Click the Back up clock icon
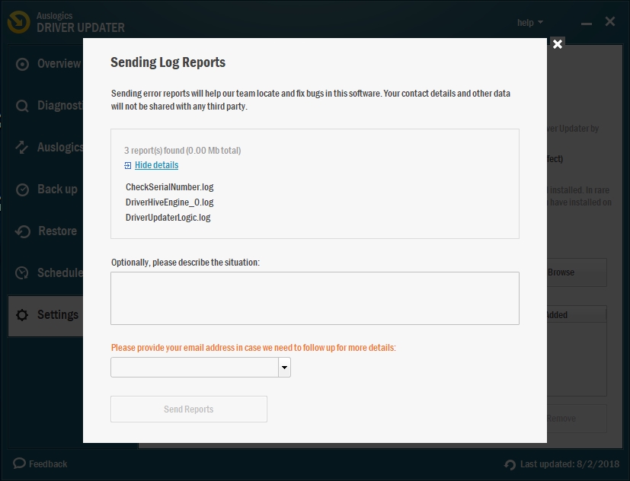The image size is (630, 481). pos(23,190)
